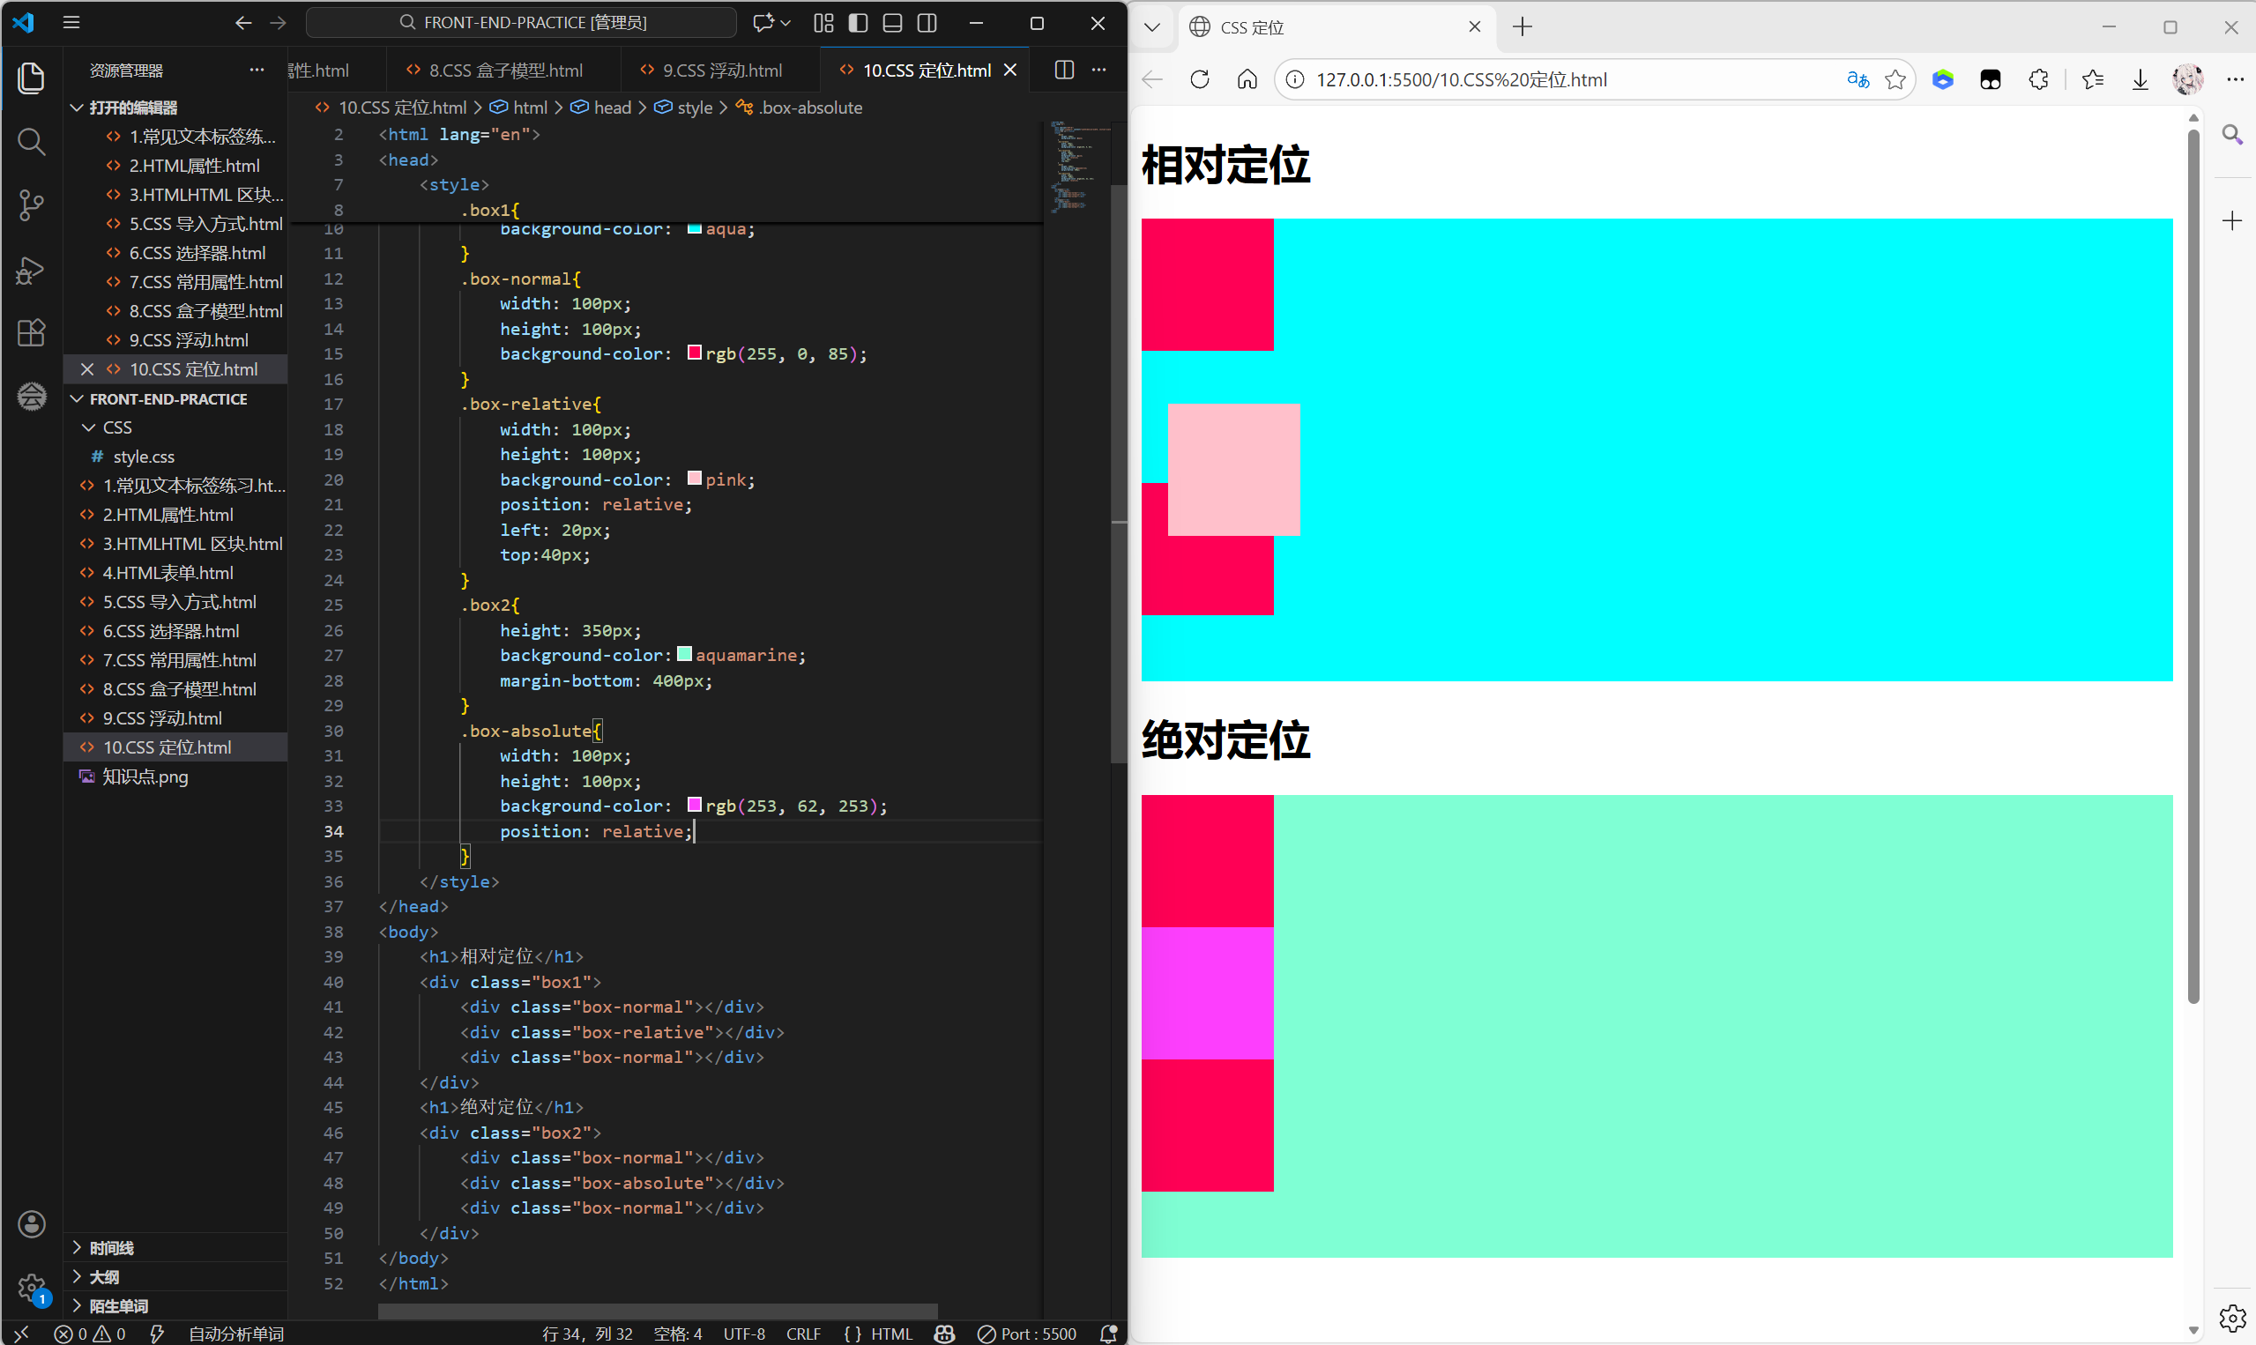Click the split editor right icon

point(1064,70)
